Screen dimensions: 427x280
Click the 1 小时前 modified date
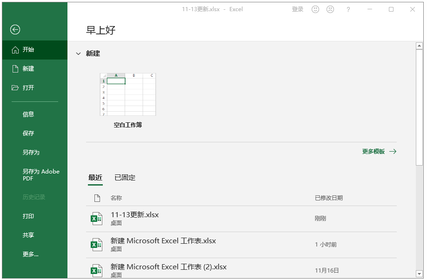(326, 245)
